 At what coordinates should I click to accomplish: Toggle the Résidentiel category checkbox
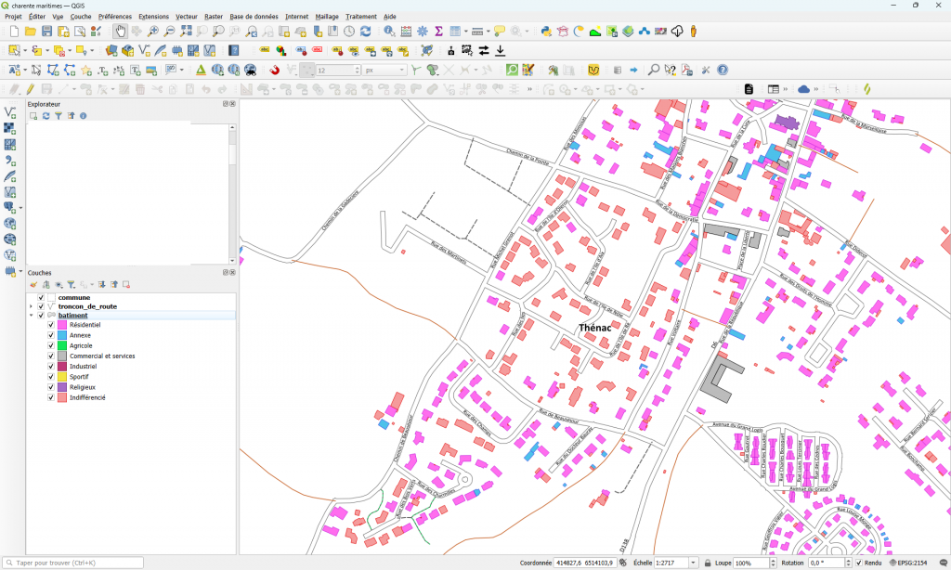coord(51,325)
